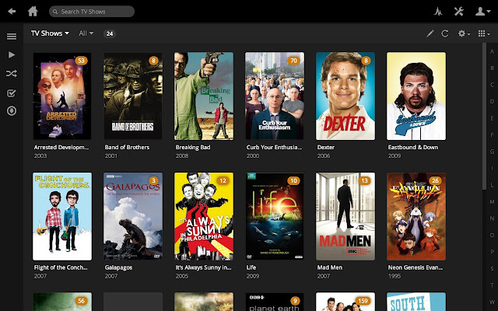498x311 pixels.
Task: Open It's Always Sunny in Philadelphia poster
Action: coord(204,216)
